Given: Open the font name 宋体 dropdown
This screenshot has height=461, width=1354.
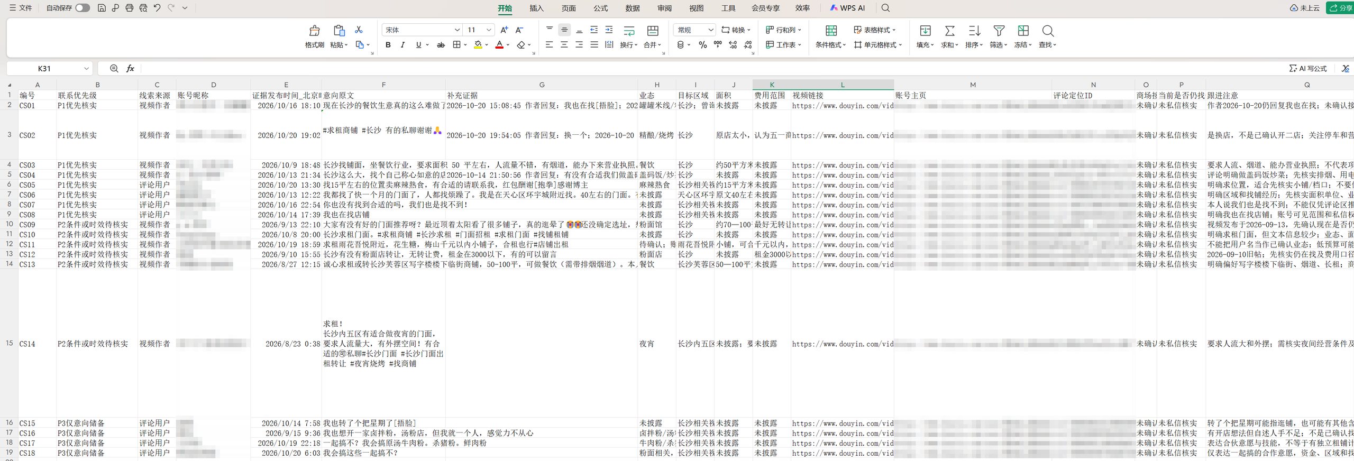Looking at the screenshot, I should coord(457,30).
